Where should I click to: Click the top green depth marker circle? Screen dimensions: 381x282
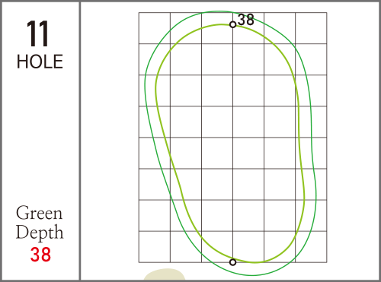tap(232, 24)
